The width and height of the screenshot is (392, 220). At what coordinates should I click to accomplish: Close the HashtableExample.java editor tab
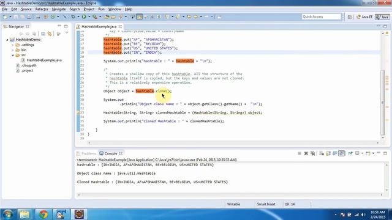click(x=120, y=26)
